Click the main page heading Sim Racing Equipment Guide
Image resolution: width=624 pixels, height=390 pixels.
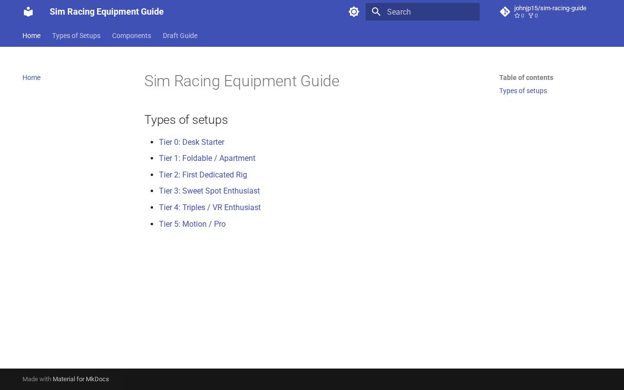[x=242, y=81]
